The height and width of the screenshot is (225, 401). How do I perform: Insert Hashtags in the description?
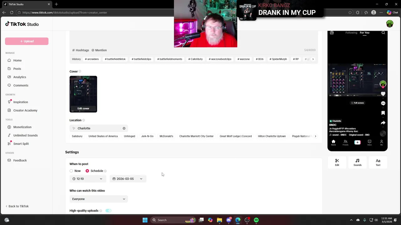coord(81,50)
